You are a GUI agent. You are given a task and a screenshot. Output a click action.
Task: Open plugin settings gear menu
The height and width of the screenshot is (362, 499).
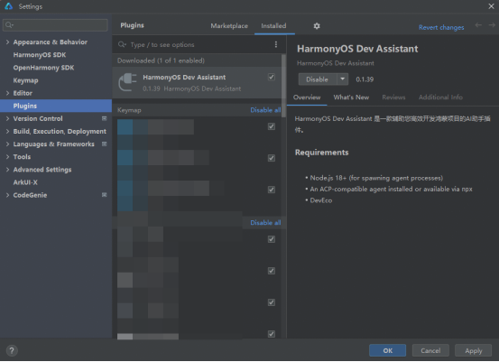[317, 26]
